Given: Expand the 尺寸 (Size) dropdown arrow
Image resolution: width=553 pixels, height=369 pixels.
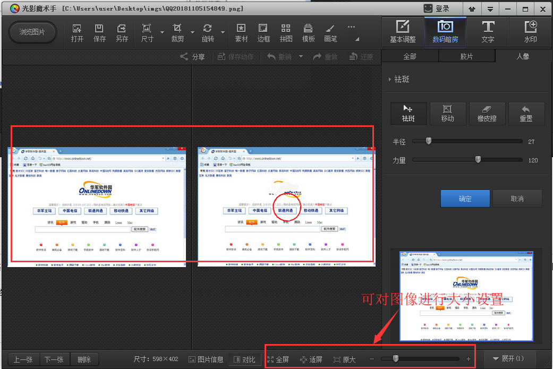Looking at the screenshot, I should tap(162, 32).
